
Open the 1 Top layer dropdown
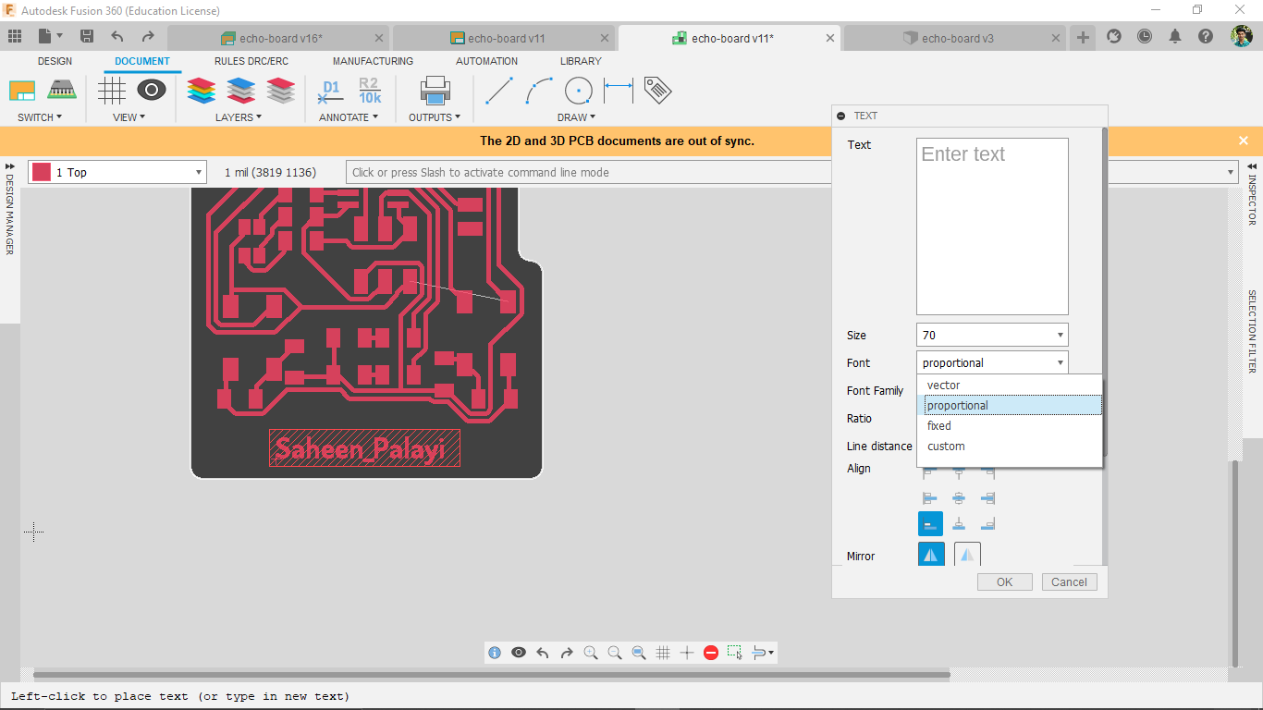(117, 172)
